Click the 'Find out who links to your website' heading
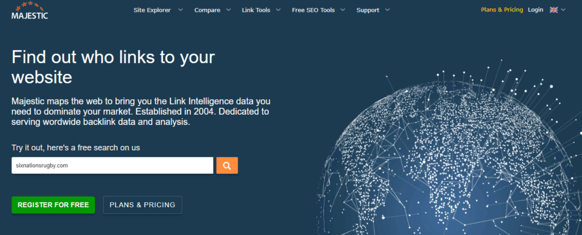The height and width of the screenshot is (235, 582). tap(113, 67)
